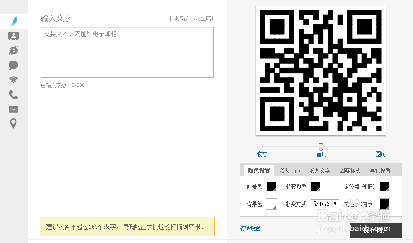Open the 其它设置 tab
Viewport: 413px width, 243px height.
(x=381, y=170)
